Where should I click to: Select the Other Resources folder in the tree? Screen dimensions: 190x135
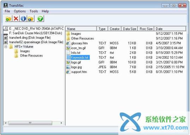coord(31,56)
